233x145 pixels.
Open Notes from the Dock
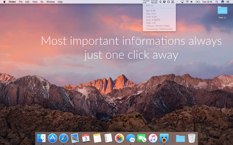[x=97, y=138]
